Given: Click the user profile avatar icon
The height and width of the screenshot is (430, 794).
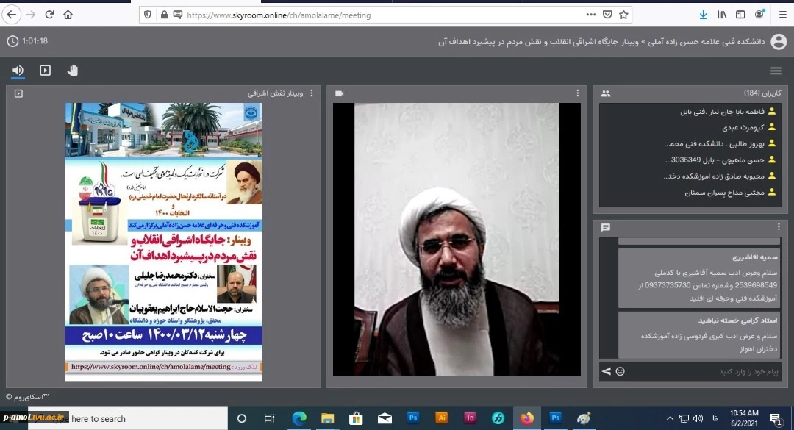Looking at the screenshot, I should [x=779, y=42].
